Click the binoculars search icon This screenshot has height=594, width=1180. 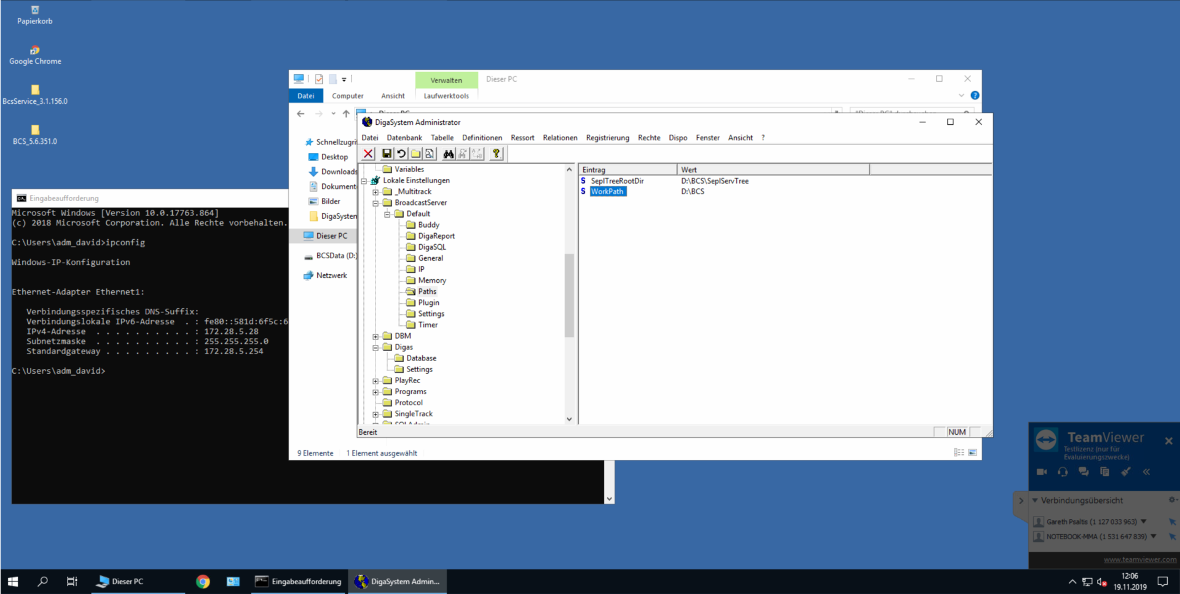point(449,154)
